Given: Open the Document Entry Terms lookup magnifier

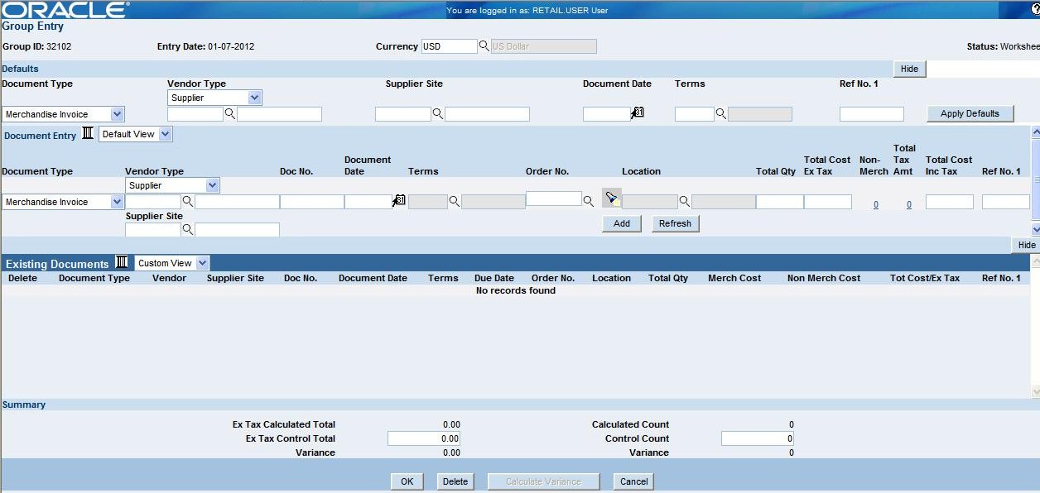Looking at the screenshot, I should 454,201.
